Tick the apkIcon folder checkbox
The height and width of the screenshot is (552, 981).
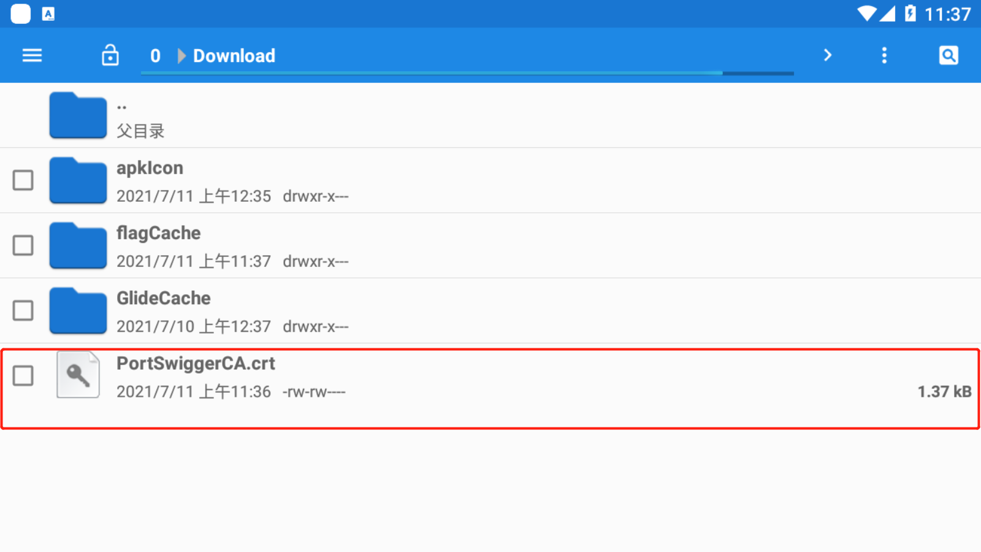coord(23,180)
